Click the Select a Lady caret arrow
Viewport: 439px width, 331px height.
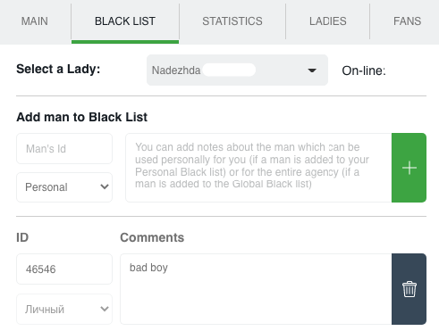(x=312, y=70)
